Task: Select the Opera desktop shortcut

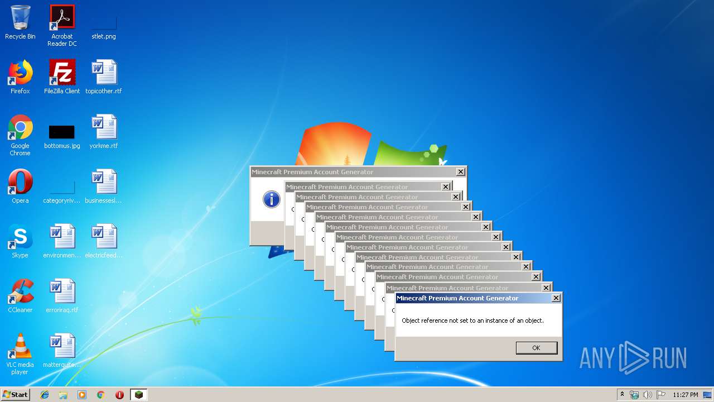Action: (x=20, y=186)
